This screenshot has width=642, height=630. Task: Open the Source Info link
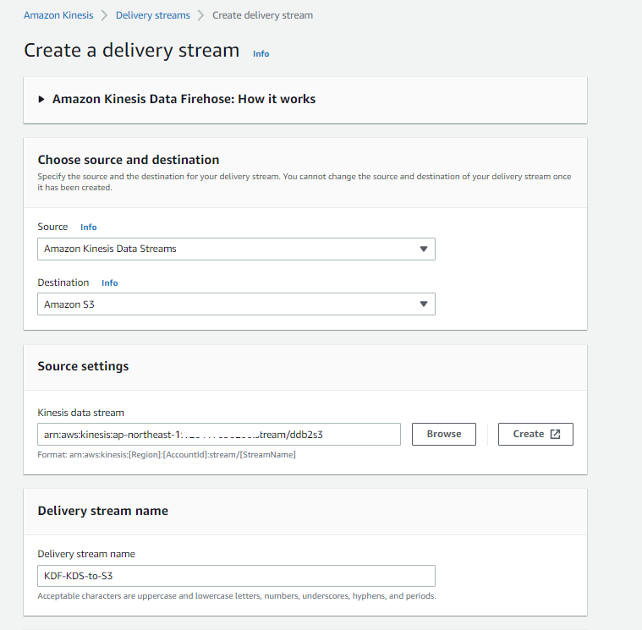tap(89, 227)
